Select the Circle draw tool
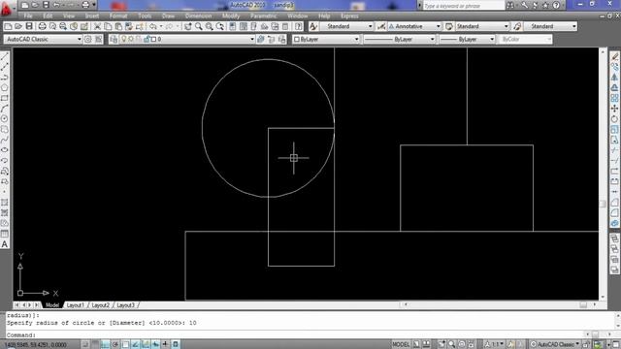 pos(4,118)
